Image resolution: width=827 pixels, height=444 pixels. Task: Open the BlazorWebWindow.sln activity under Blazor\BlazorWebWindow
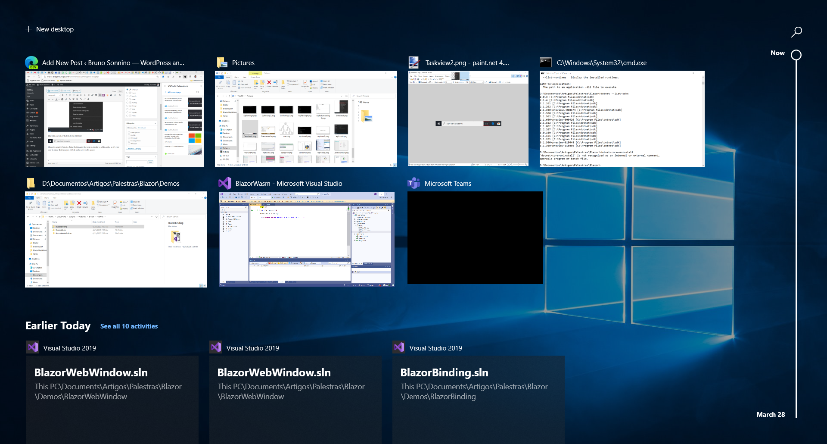[x=295, y=400]
